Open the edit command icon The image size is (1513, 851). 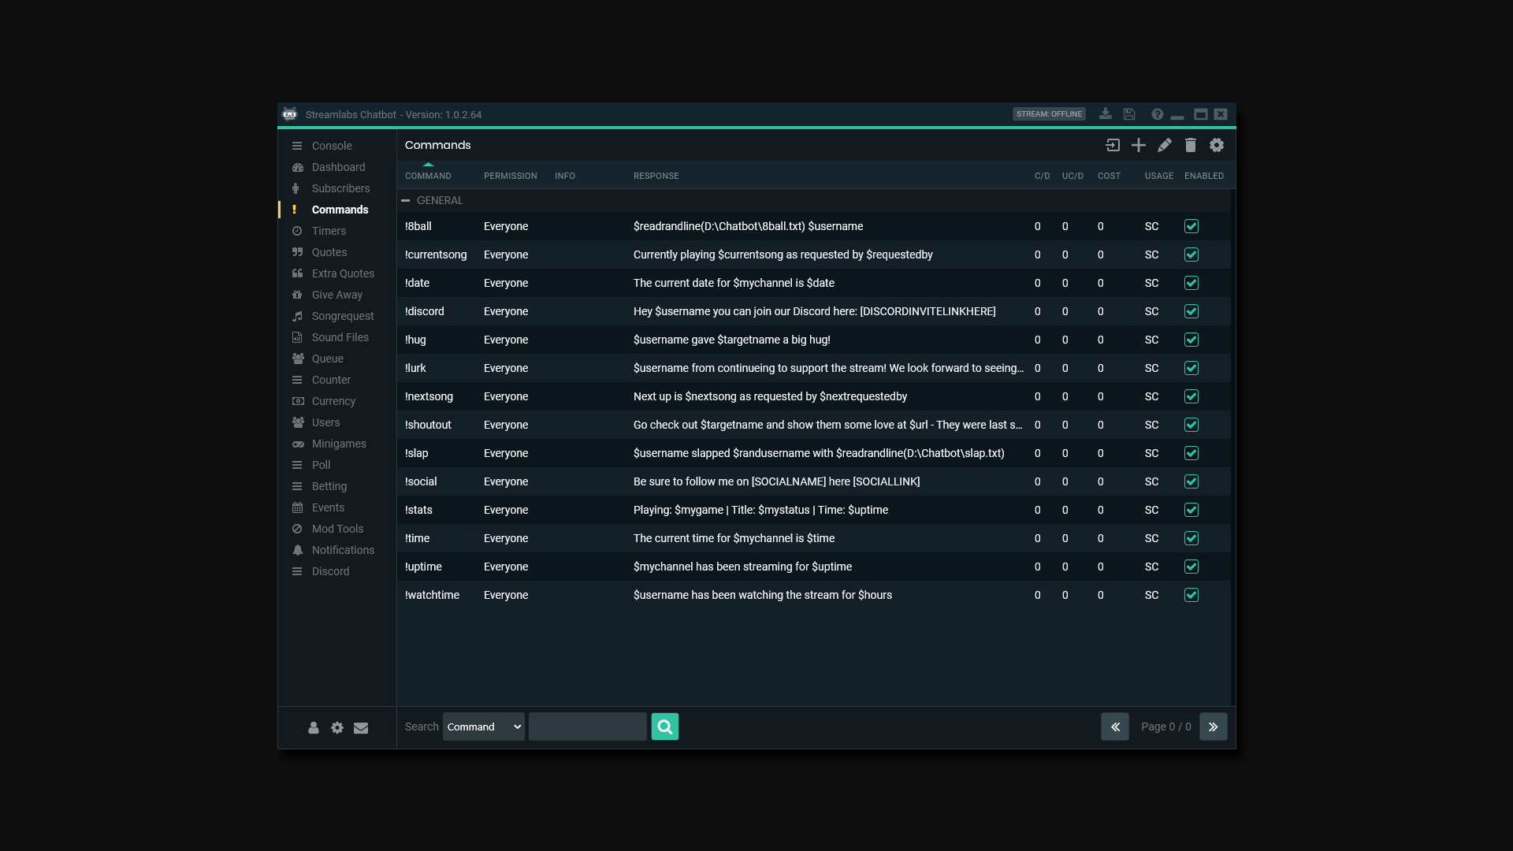tap(1164, 146)
